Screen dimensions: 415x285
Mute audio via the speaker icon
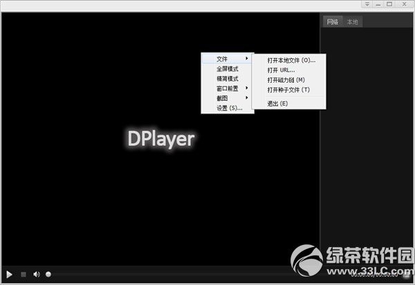coord(37,275)
